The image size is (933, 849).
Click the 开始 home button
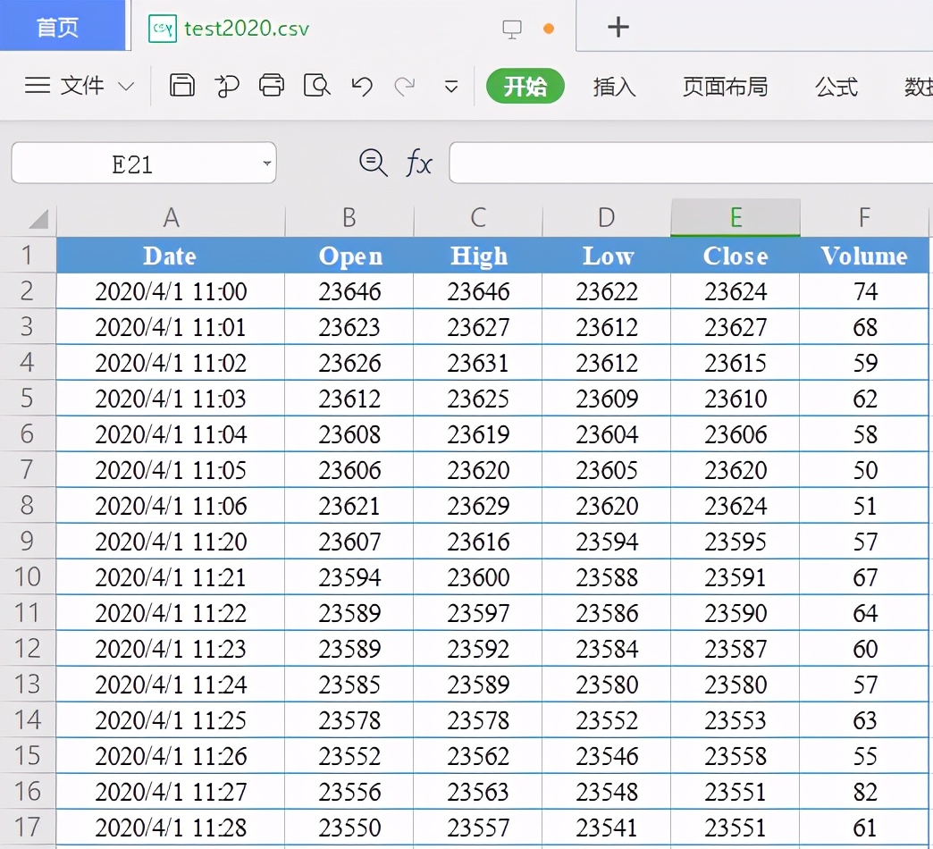click(x=525, y=87)
